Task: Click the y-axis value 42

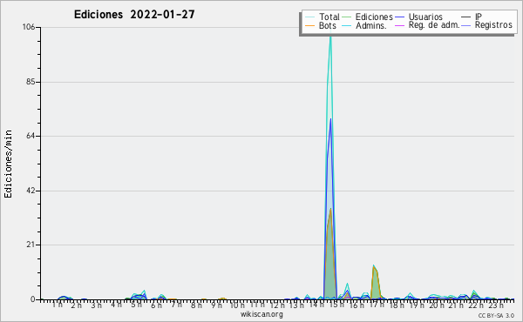Action: click(31, 191)
